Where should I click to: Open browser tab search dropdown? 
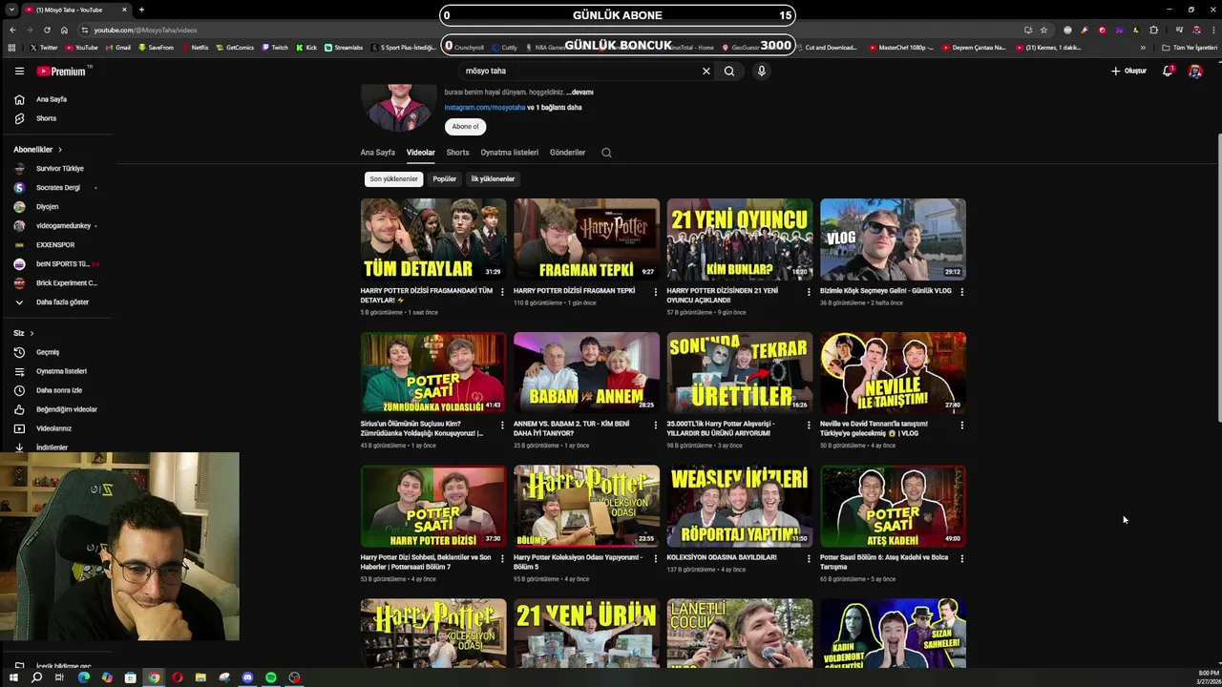coord(12,10)
